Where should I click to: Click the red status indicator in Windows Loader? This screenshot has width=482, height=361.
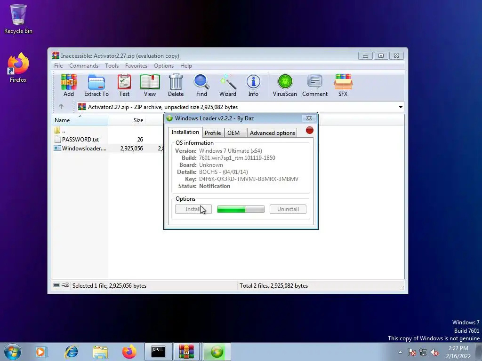(310, 131)
